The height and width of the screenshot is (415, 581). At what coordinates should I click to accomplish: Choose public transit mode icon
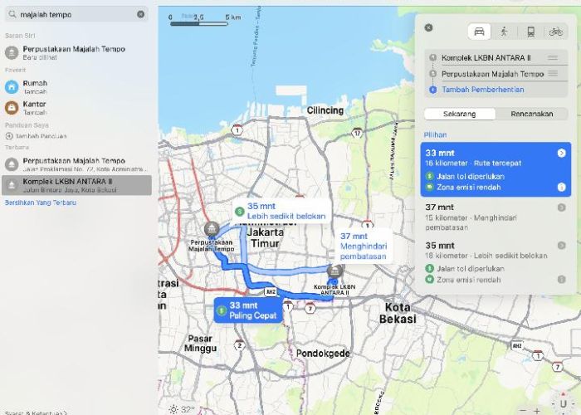point(530,32)
